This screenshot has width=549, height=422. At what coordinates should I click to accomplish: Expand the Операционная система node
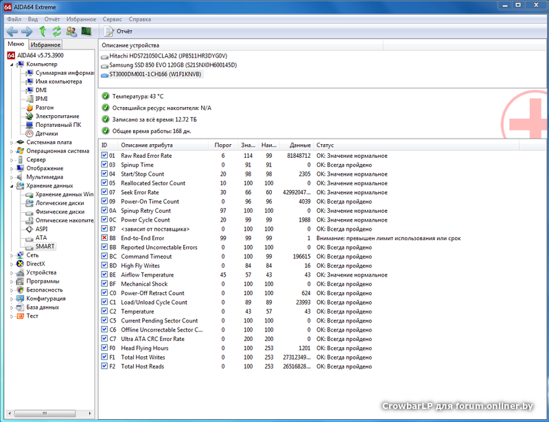click(x=12, y=151)
